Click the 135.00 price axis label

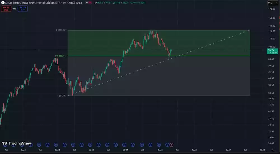[271, 26]
